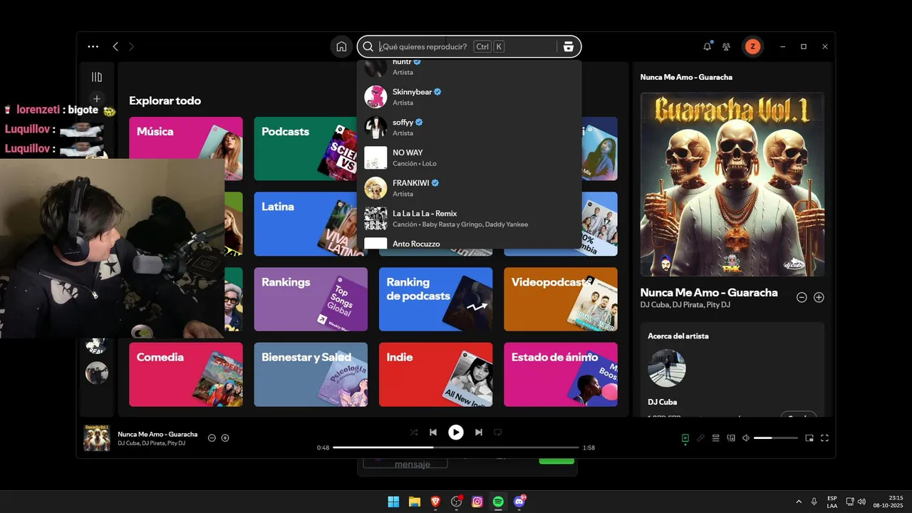Click the Guaracha Vol. 1 large album cover
The image size is (912, 513).
[732, 184]
